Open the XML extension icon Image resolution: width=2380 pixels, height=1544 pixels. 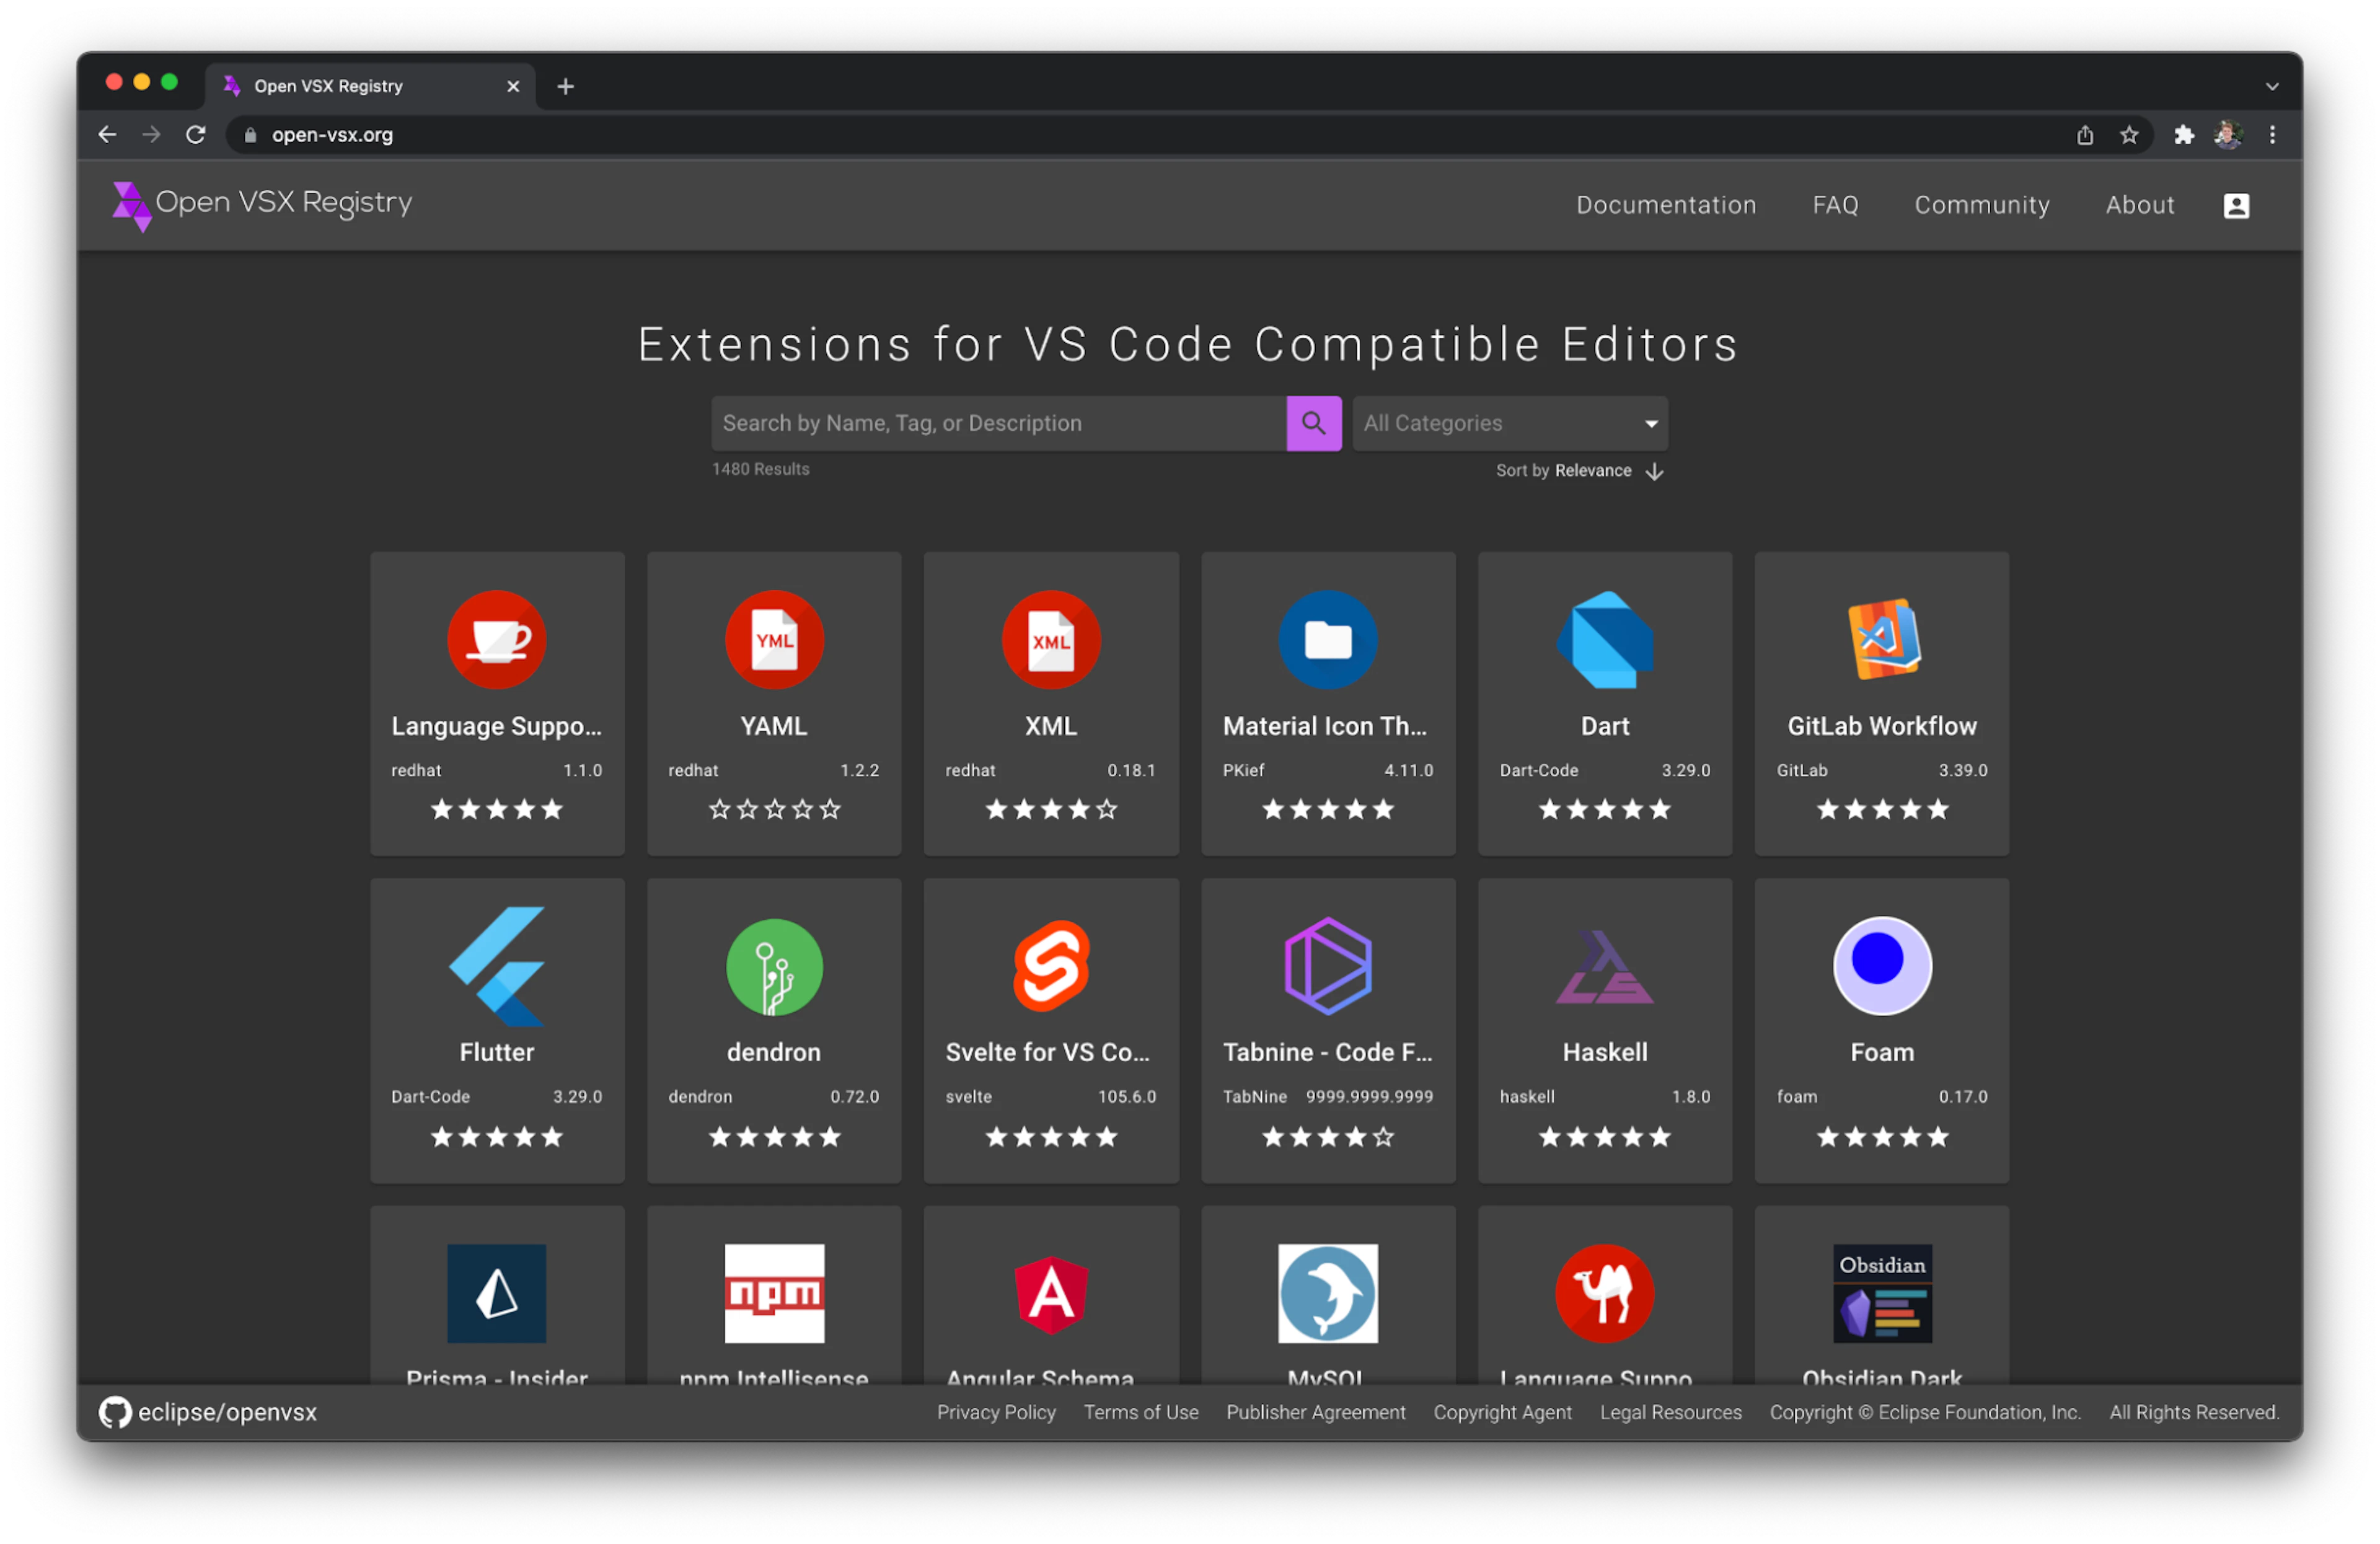click(1051, 640)
